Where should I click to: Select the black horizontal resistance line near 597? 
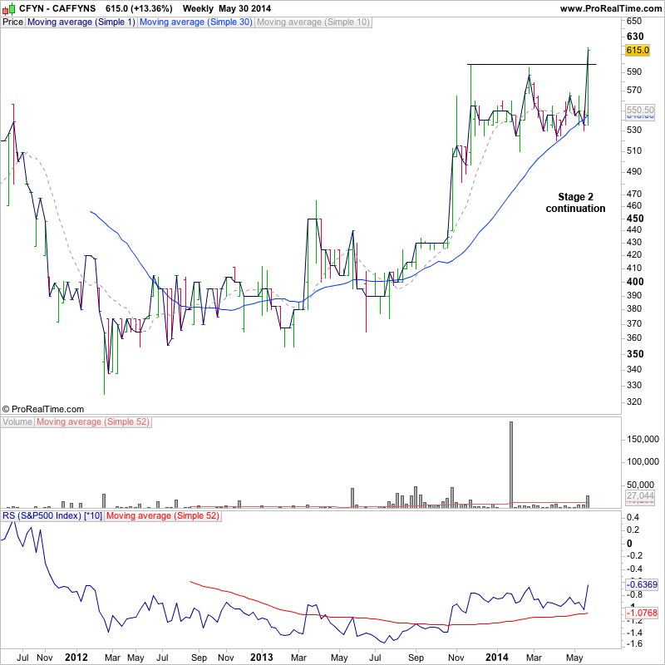click(532, 65)
